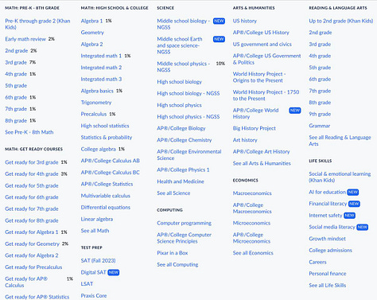Image resolution: width=377 pixels, height=300 pixels.
Task: Open Early math review course
Action: [x=25, y=39]
